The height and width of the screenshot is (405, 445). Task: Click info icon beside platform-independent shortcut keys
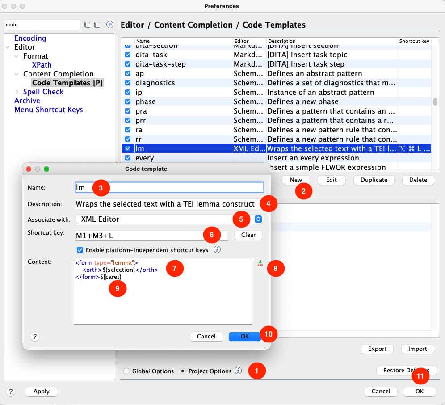217,249
